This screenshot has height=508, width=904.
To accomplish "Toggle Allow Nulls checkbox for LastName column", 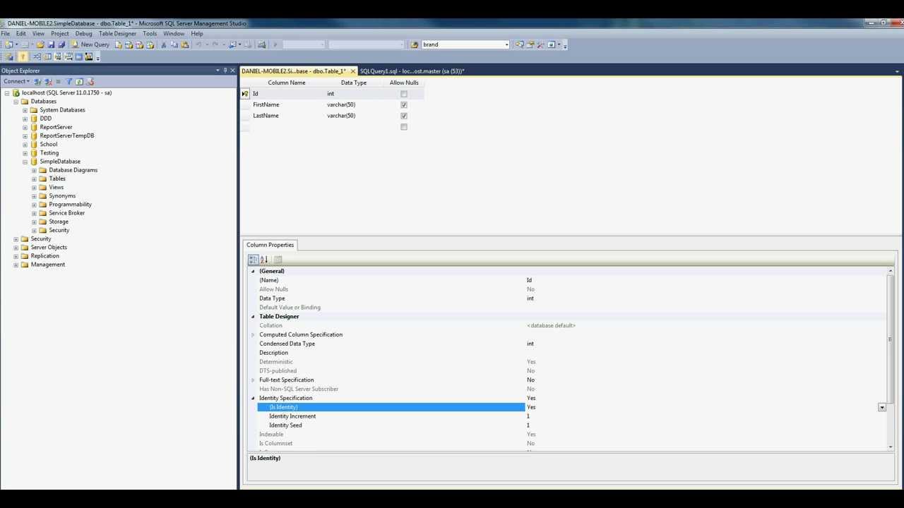I will pyautogui.click(x=404, y=116).
